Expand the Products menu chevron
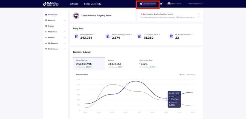This screenshot has width=246, height=119. pos(65,21)
